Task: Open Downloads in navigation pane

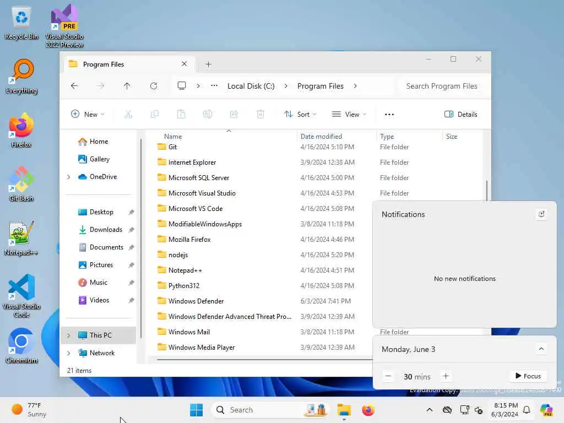Action: coord(106,230)
